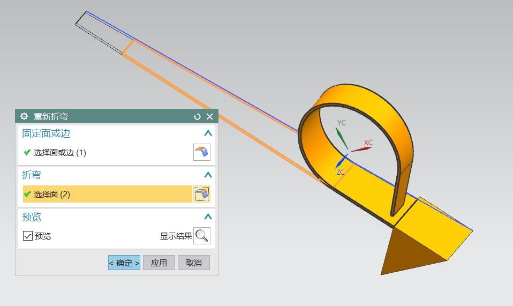Click the 重新折弯 dialog title
513x306 pixels.
[x=51, y=116]
